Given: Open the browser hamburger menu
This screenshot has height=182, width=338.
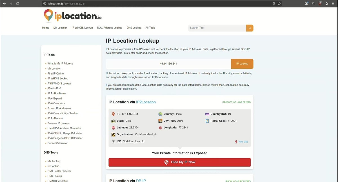Looking at the screenshot, I should click(x=333, y=4).
